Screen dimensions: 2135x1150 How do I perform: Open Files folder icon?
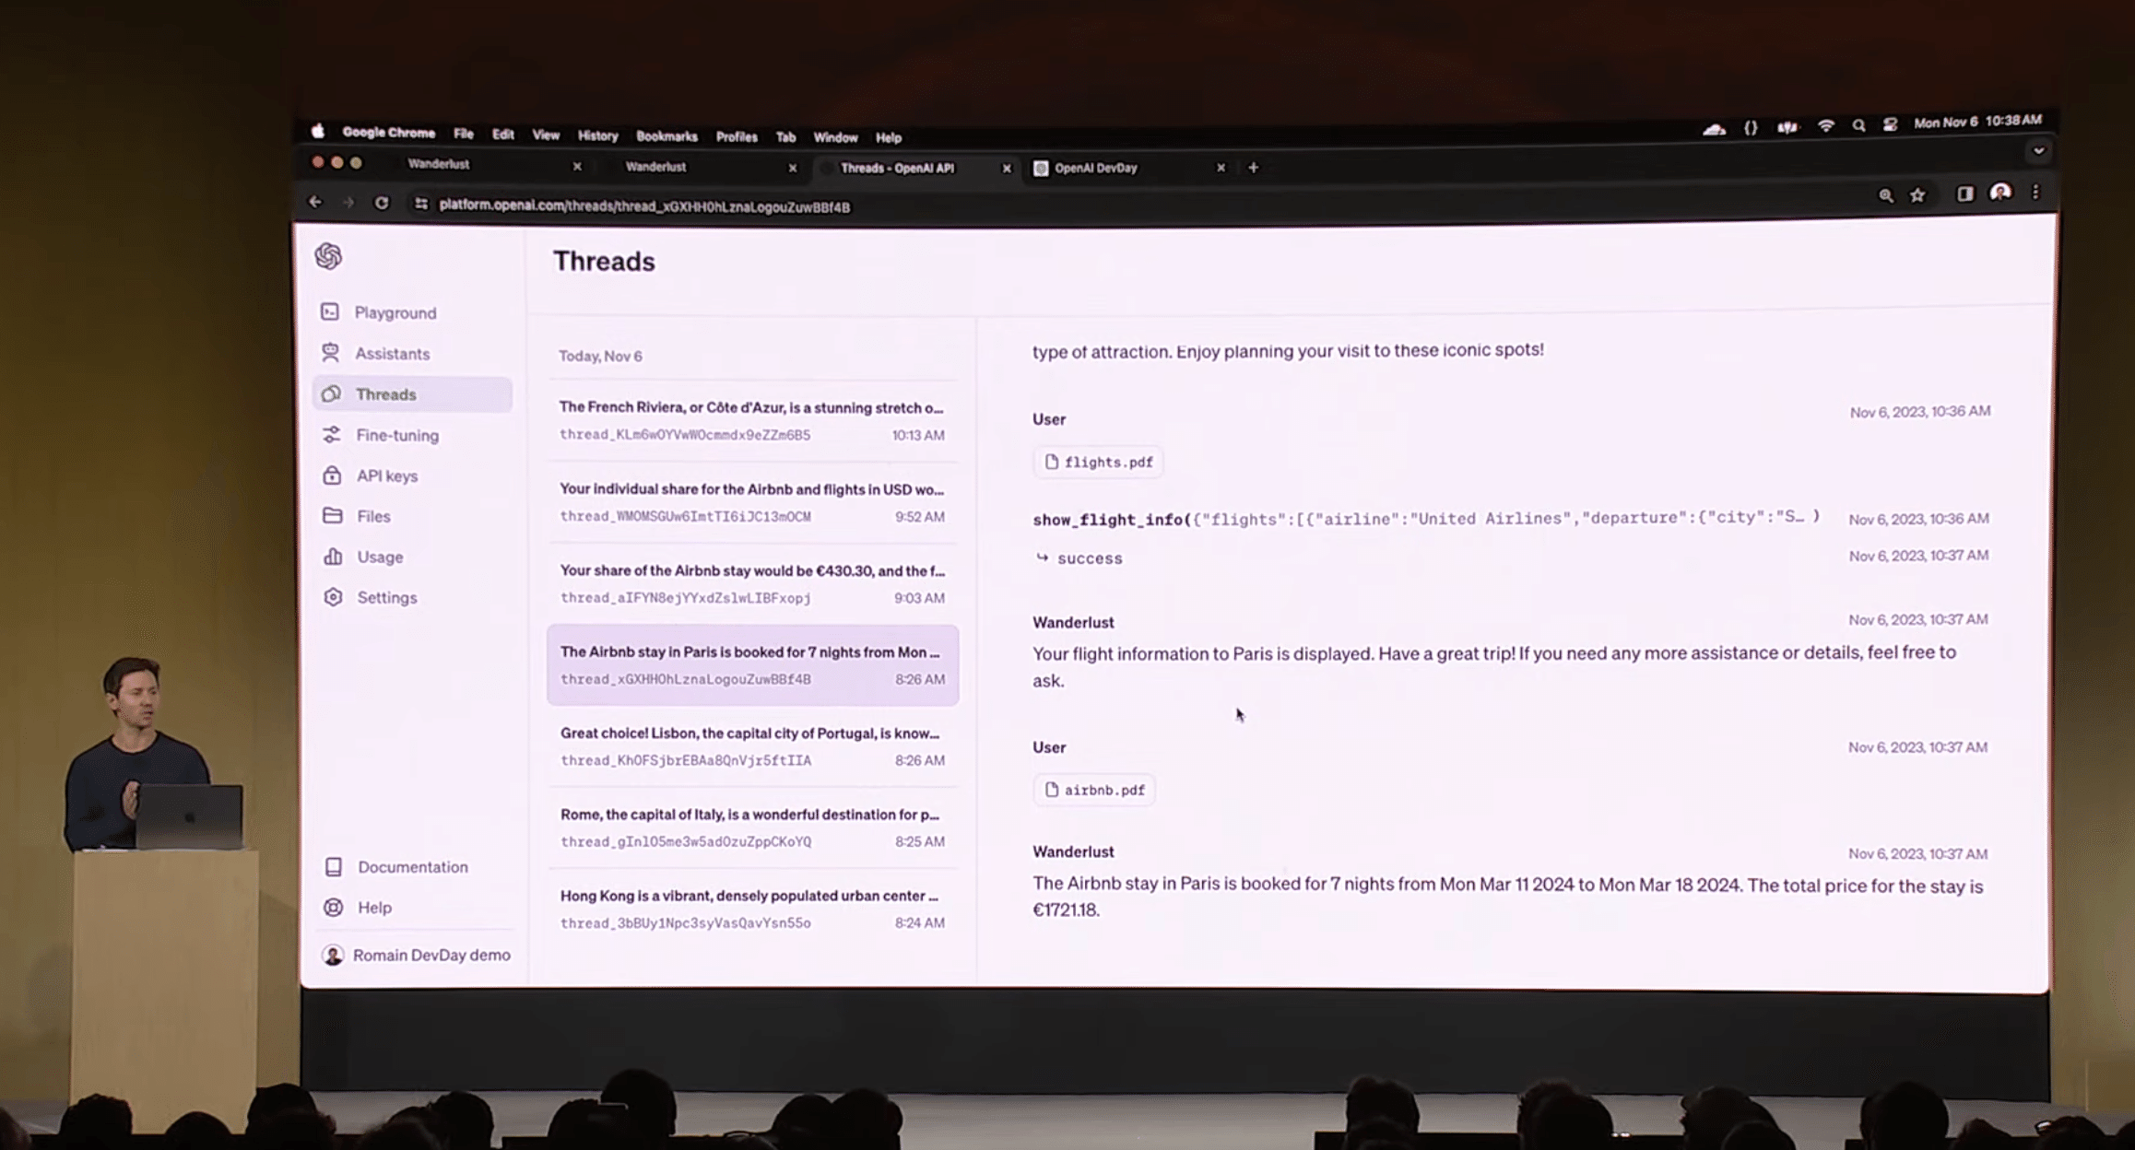point(333,516)
